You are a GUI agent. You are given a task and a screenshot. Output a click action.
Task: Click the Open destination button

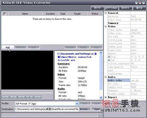tap(97, 109)
